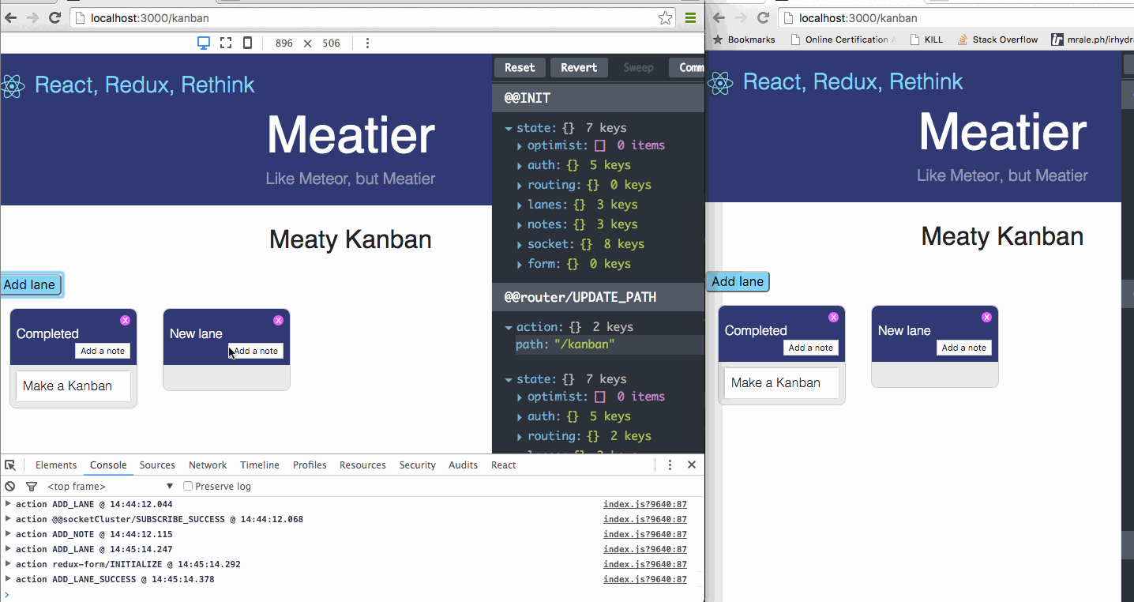Activate the inspect element picker in DevTools
Viewport: 1134px width, 602px height.
[x=10, y=465]
